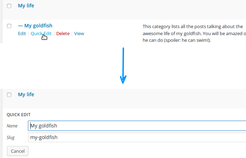
Task: Open the My life link above Quick Edit form
Action: pos(26,94)
